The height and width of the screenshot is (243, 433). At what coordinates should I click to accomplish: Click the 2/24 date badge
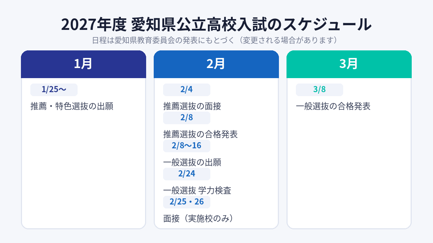tap(187, 174)
